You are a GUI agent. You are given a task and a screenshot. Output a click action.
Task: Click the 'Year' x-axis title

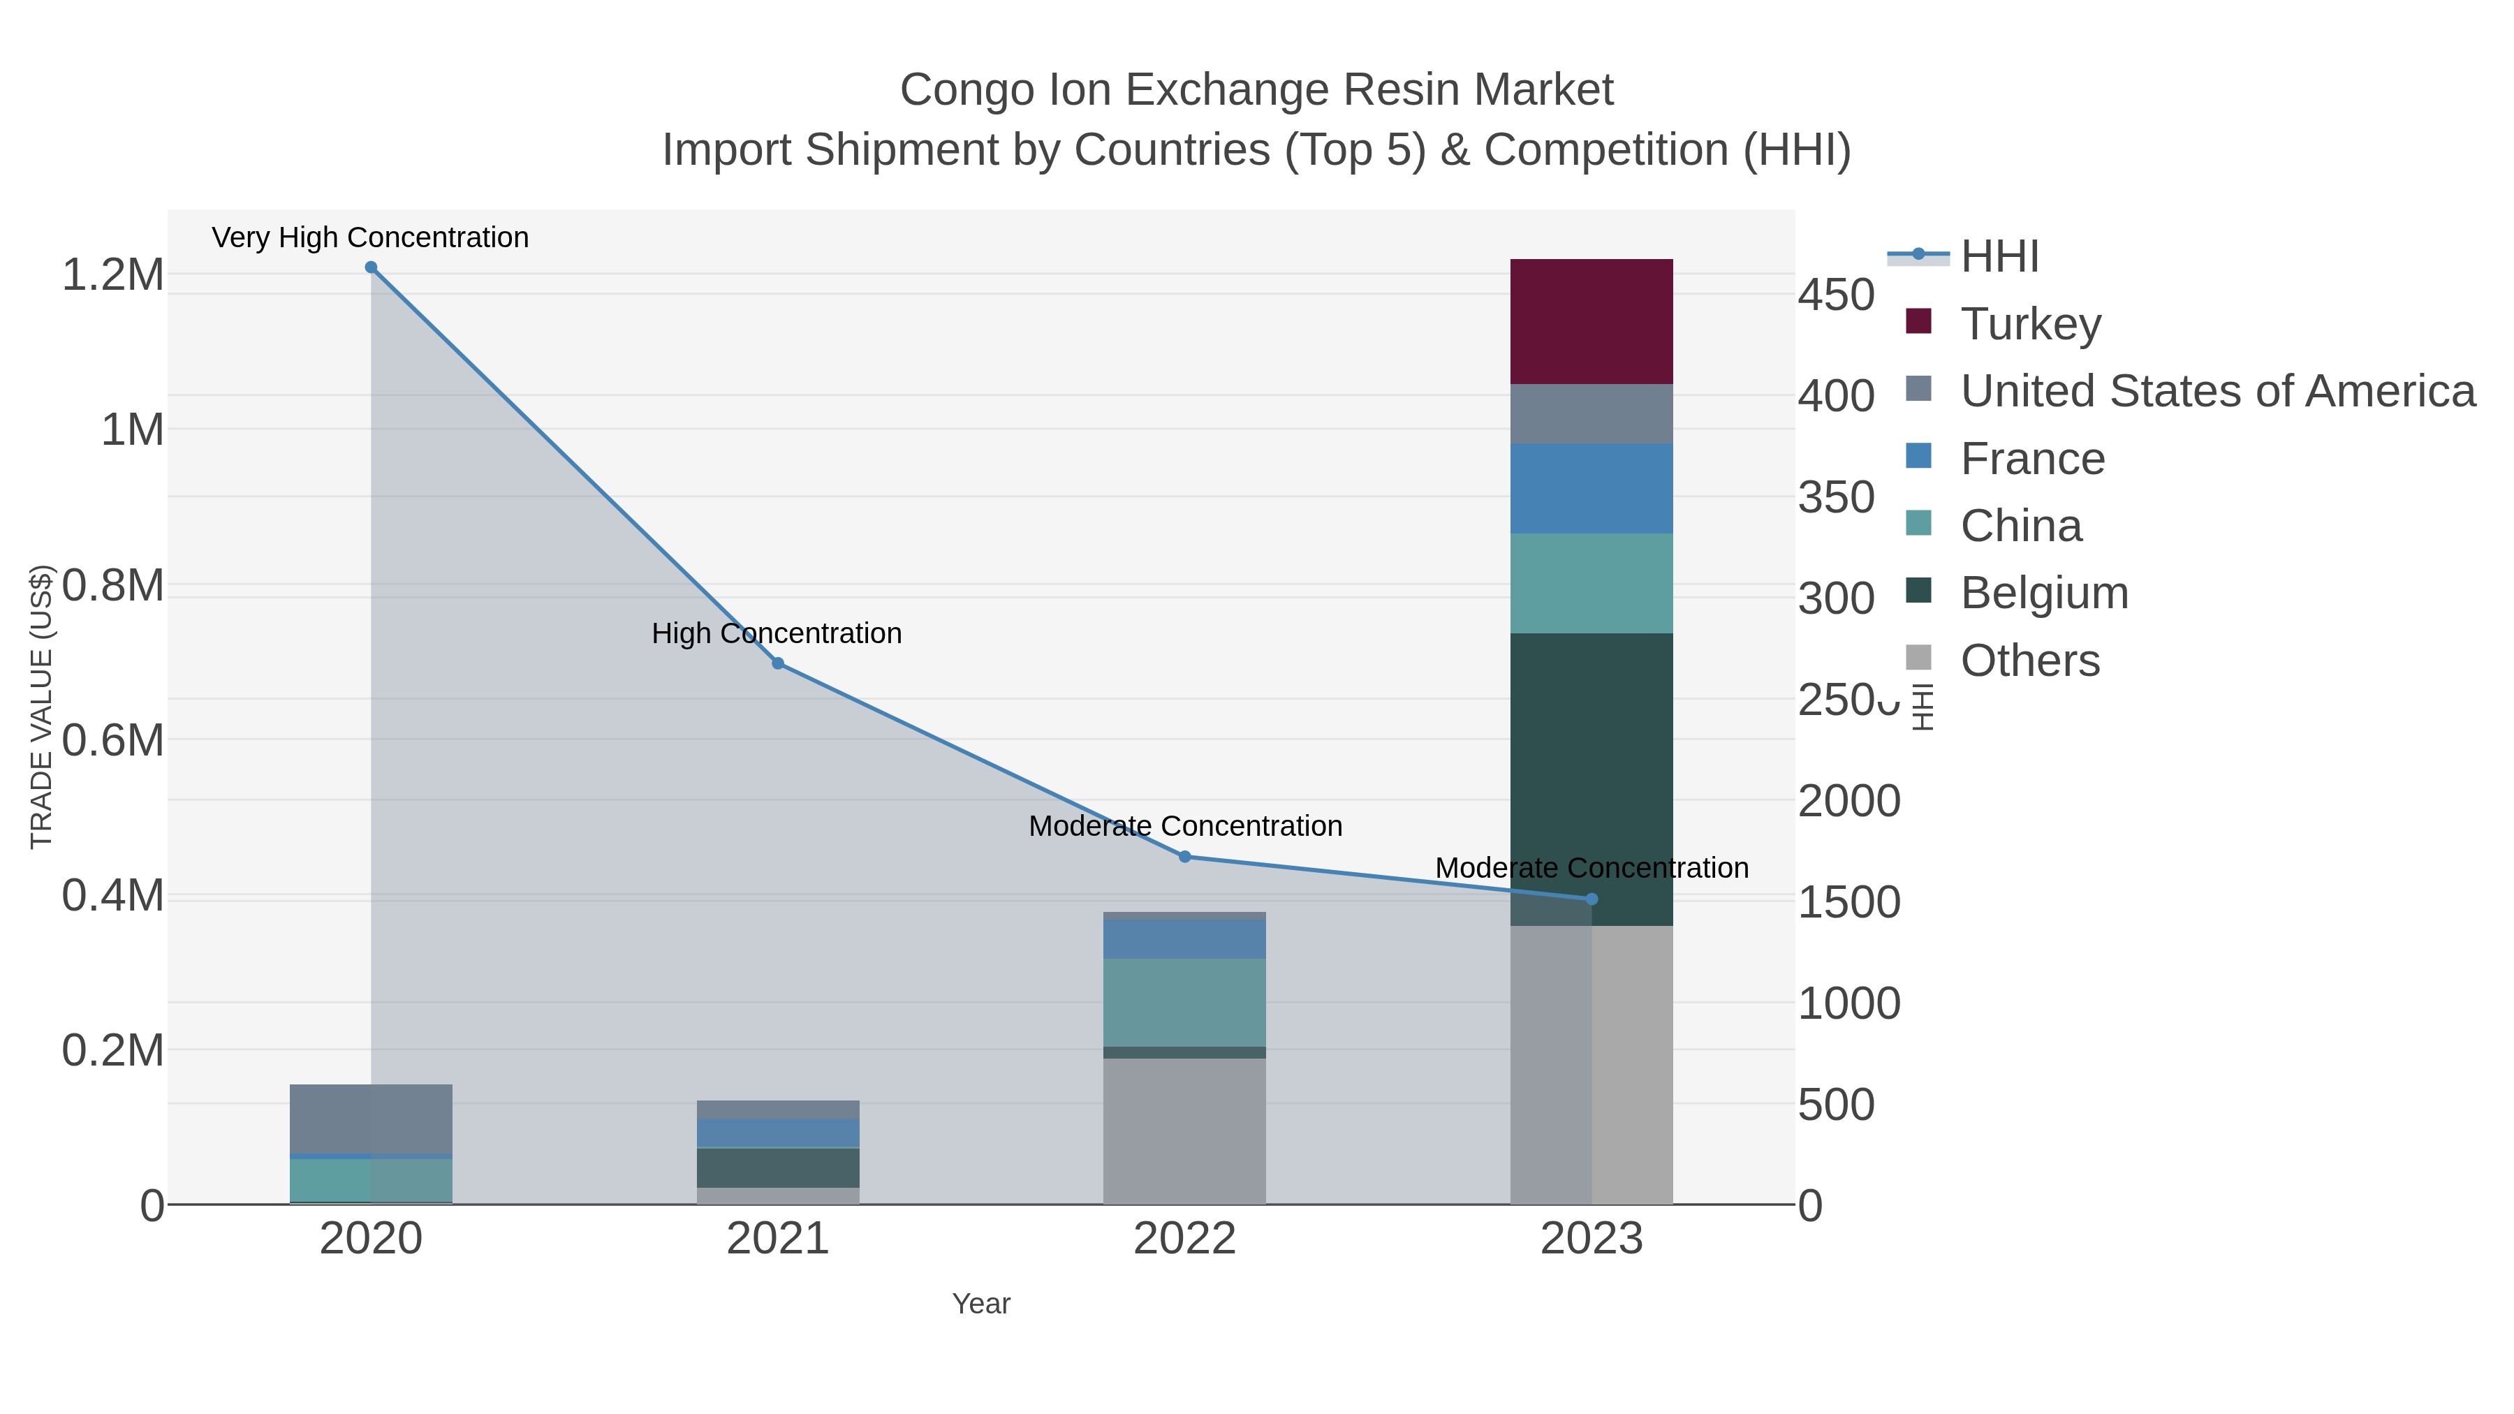pyautogui.click(x=982, y=1304)
